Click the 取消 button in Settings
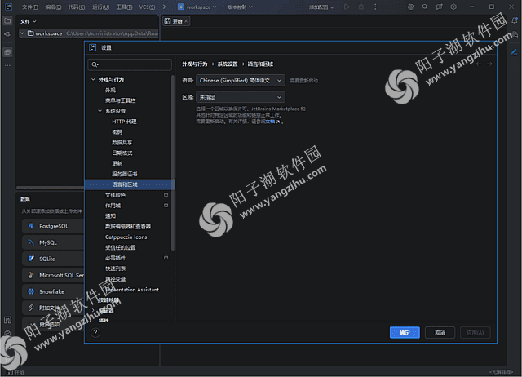 [x=440, y=332]
